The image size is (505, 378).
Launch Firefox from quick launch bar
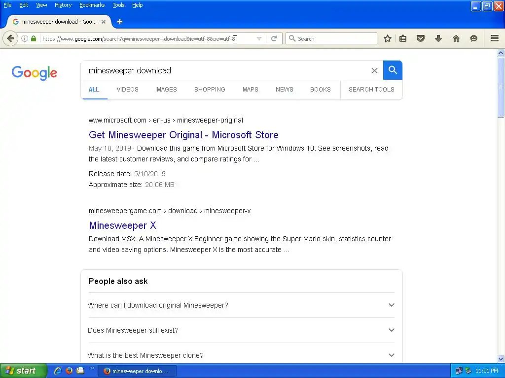coord(69,371)
